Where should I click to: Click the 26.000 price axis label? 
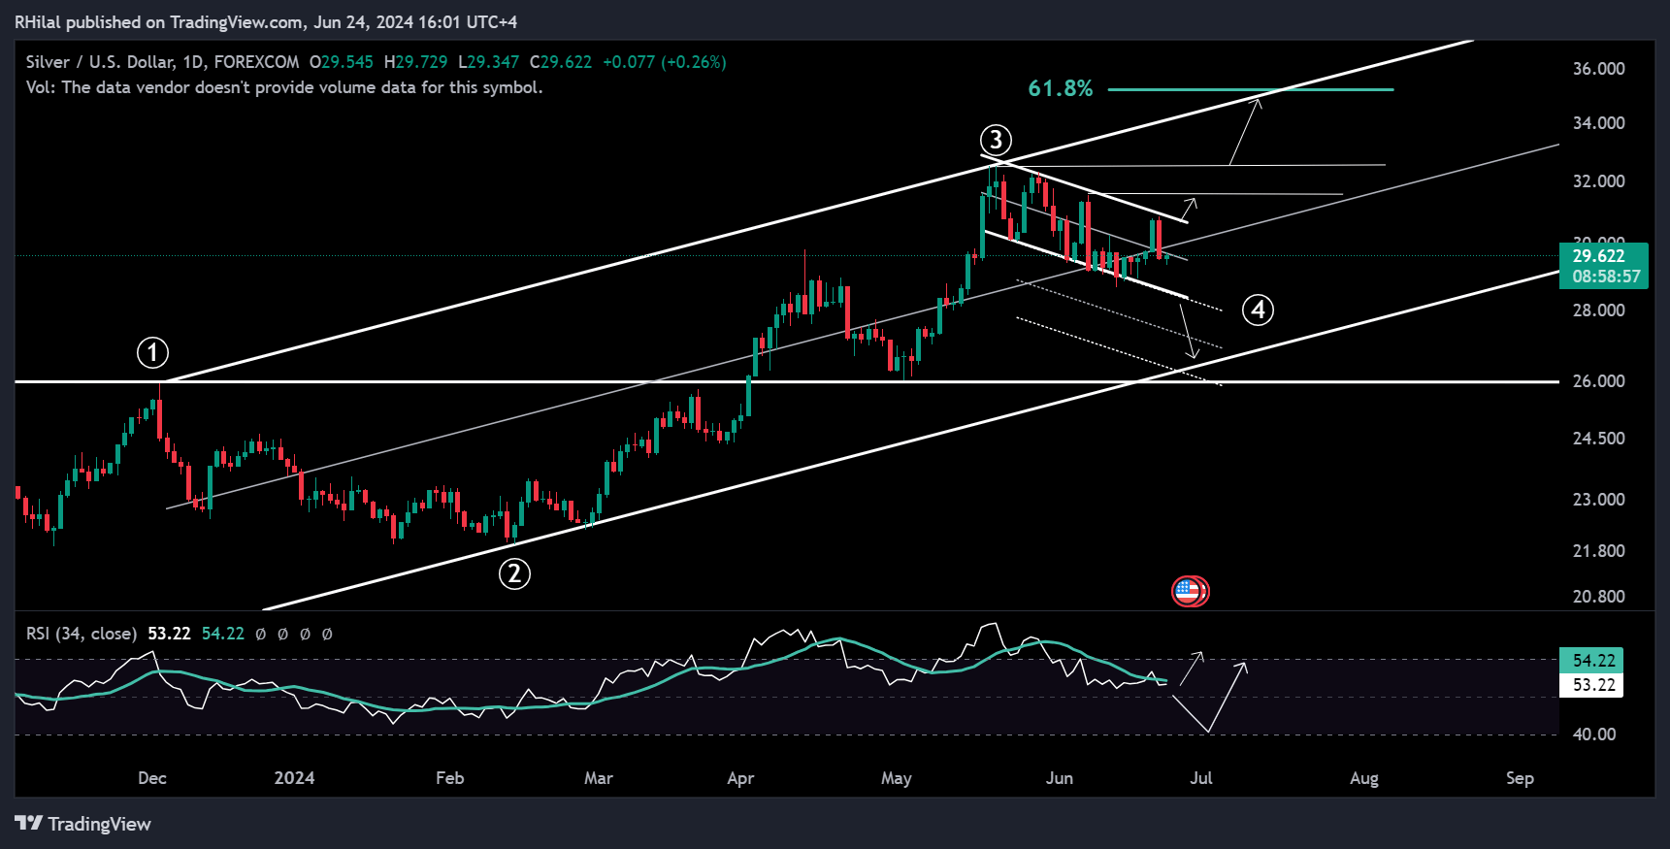(1598, 381)
